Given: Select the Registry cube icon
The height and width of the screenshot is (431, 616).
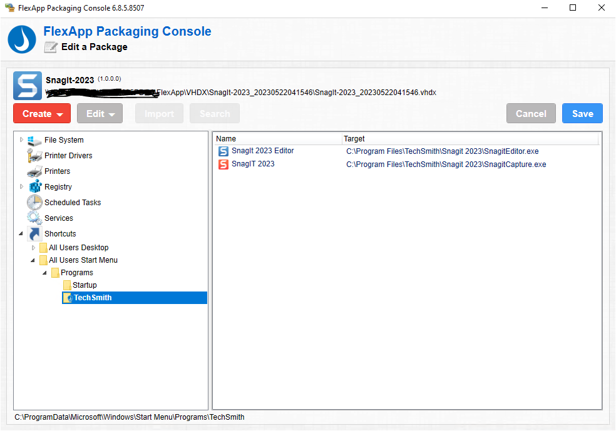Looking at the screenshot, I should tap(35, 186).
